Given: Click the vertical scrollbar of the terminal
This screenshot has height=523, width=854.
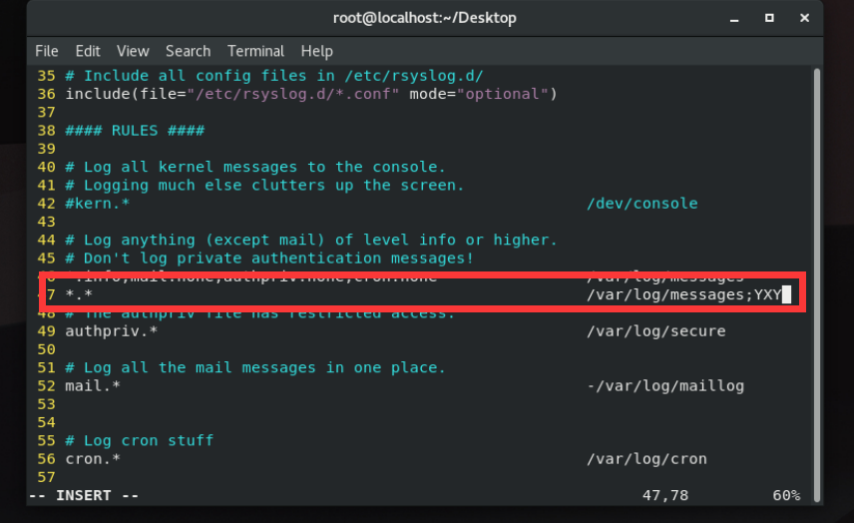Looking at the screenshot, I should (x=816, y=284).
